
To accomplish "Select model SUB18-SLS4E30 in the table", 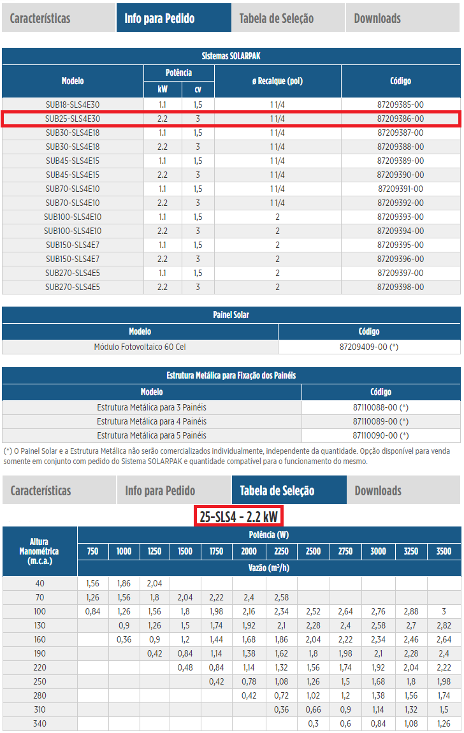I will tap(73, 105).
